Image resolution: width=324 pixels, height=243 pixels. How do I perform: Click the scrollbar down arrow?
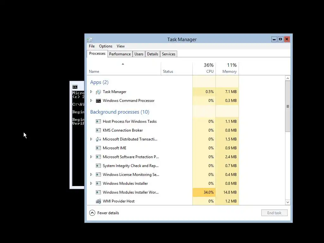point(288,202)
